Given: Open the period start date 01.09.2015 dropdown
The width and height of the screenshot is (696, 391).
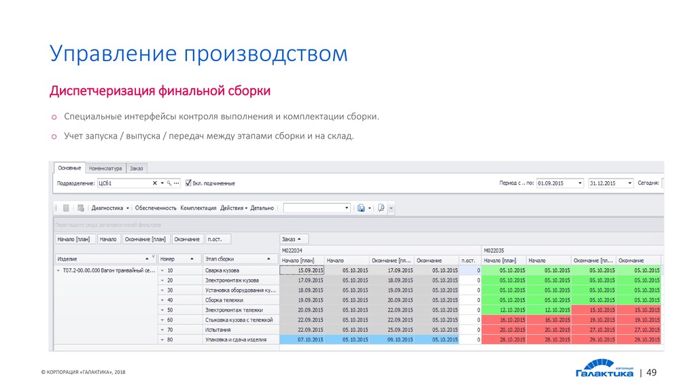Looking at the screenshot, I should tap(580, 183).
